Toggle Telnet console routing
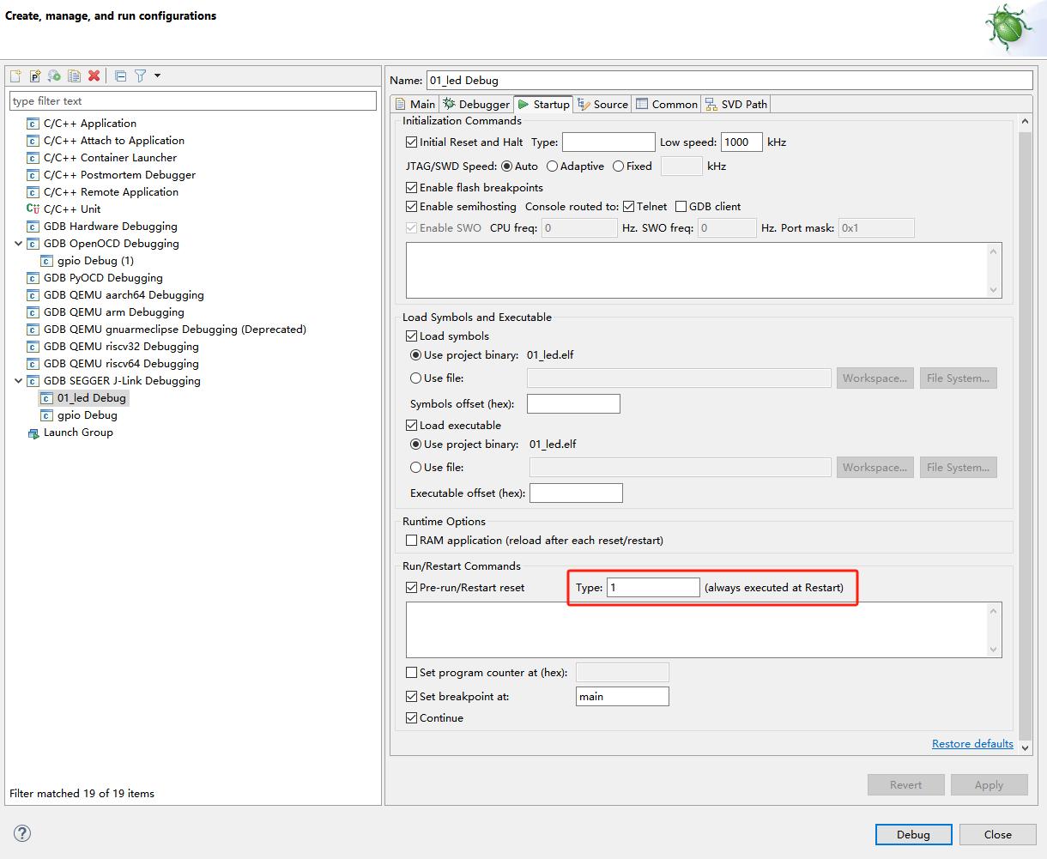 click(x=629, y=207)
